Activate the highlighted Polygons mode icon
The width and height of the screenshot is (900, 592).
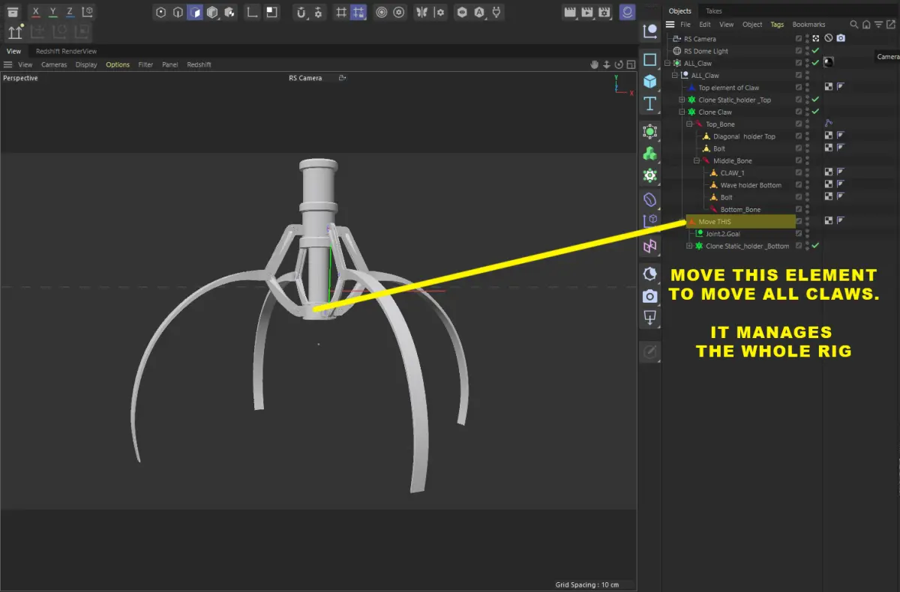pyautogui.click(x=195, y=12)
